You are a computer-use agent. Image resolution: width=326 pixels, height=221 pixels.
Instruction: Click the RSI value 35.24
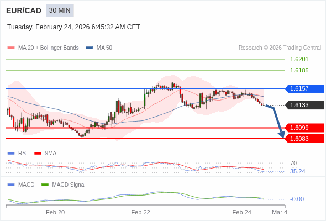(x=298, y=171)
